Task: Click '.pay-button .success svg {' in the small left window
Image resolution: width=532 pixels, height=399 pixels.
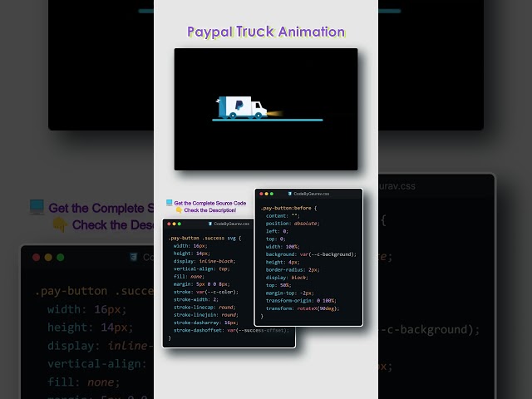Action: click(x=204, y=239)
